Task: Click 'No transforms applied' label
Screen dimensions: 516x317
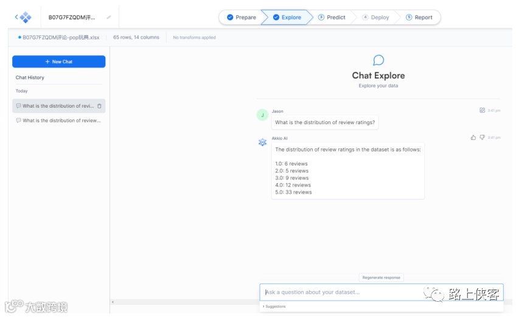Action: point(194,38)
